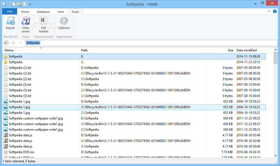Screen dimensions: 280x166
Task: Sort by the Date modified column header
Action: (250, 50)
